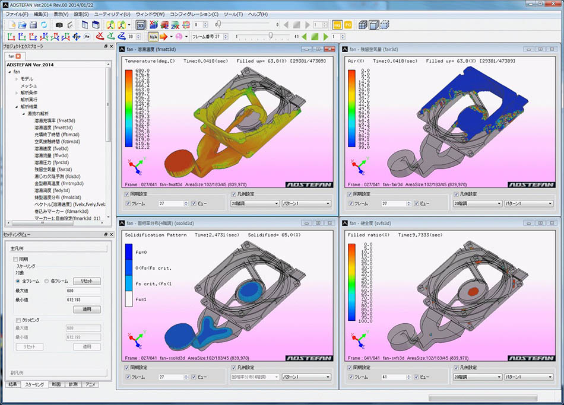
Task: Toggle 凡例設定 checkbox in 残留空気量 window
Action: pyautogui.click(x=457, y=194)
